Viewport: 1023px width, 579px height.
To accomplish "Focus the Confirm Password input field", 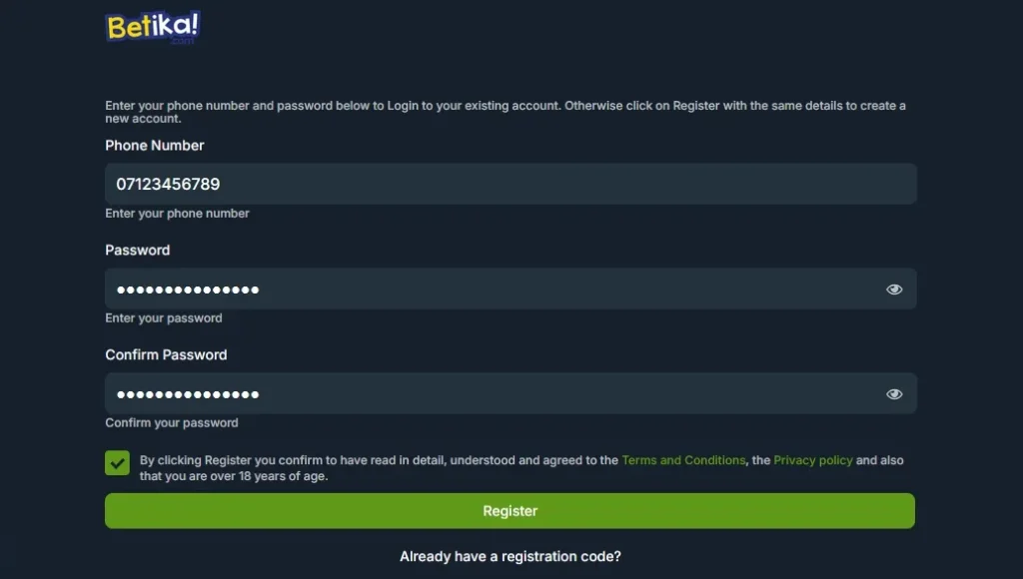I will pos(511,394).
